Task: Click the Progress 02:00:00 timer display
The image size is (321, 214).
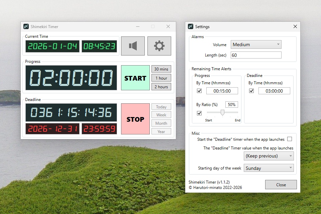Action: tap(71, 78)
